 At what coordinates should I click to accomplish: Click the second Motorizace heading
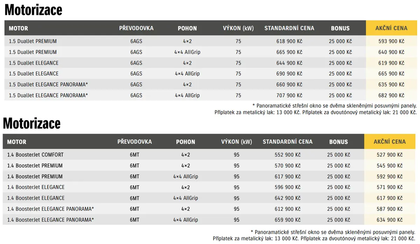pos(31,123)
